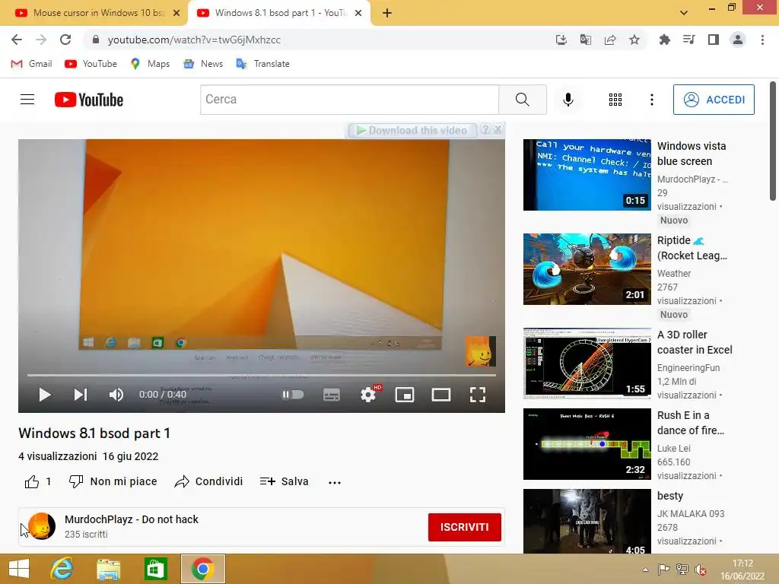Open MurdochPlayz channel avatar
This screenshot has width=779, height=584.
point(42,526)
